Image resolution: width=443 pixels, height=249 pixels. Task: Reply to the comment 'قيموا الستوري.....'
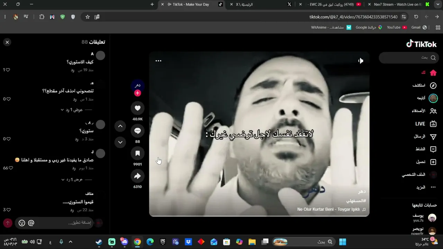tap(72, 210)
